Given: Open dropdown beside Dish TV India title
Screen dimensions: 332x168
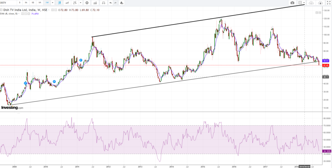Looking at the screenshot, I should (49, 10).
